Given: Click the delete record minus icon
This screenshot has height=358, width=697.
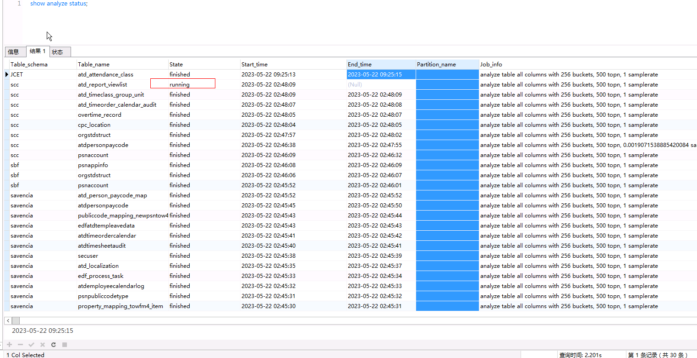Looking at the screenshot, I should [20, 345].
